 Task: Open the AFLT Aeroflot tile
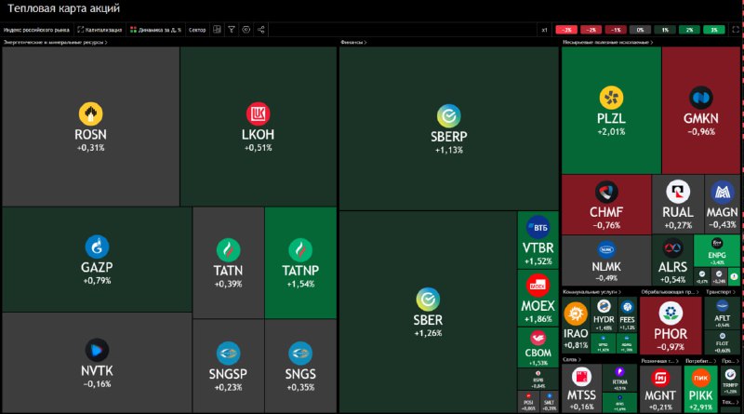point(723,314)
